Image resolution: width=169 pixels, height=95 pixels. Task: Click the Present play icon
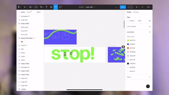click(x=137, y=7)
